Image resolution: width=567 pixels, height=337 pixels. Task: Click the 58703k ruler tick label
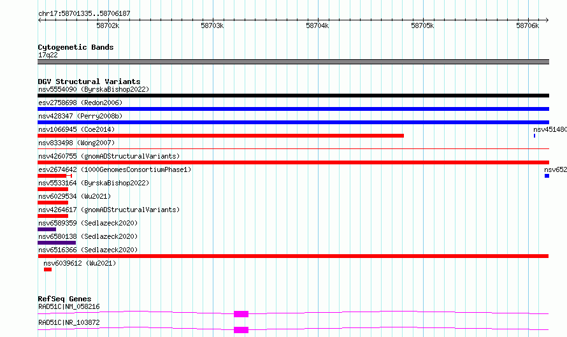point(212,25)
